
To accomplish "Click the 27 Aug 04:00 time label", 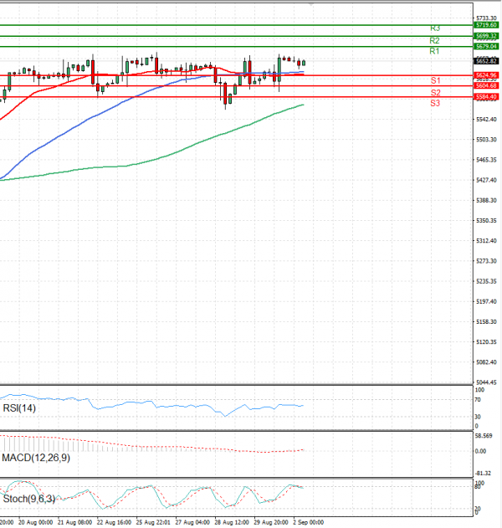I will [x=192, y=523].
